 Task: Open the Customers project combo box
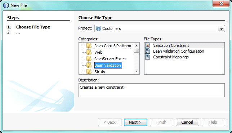(x=160, y=28)
